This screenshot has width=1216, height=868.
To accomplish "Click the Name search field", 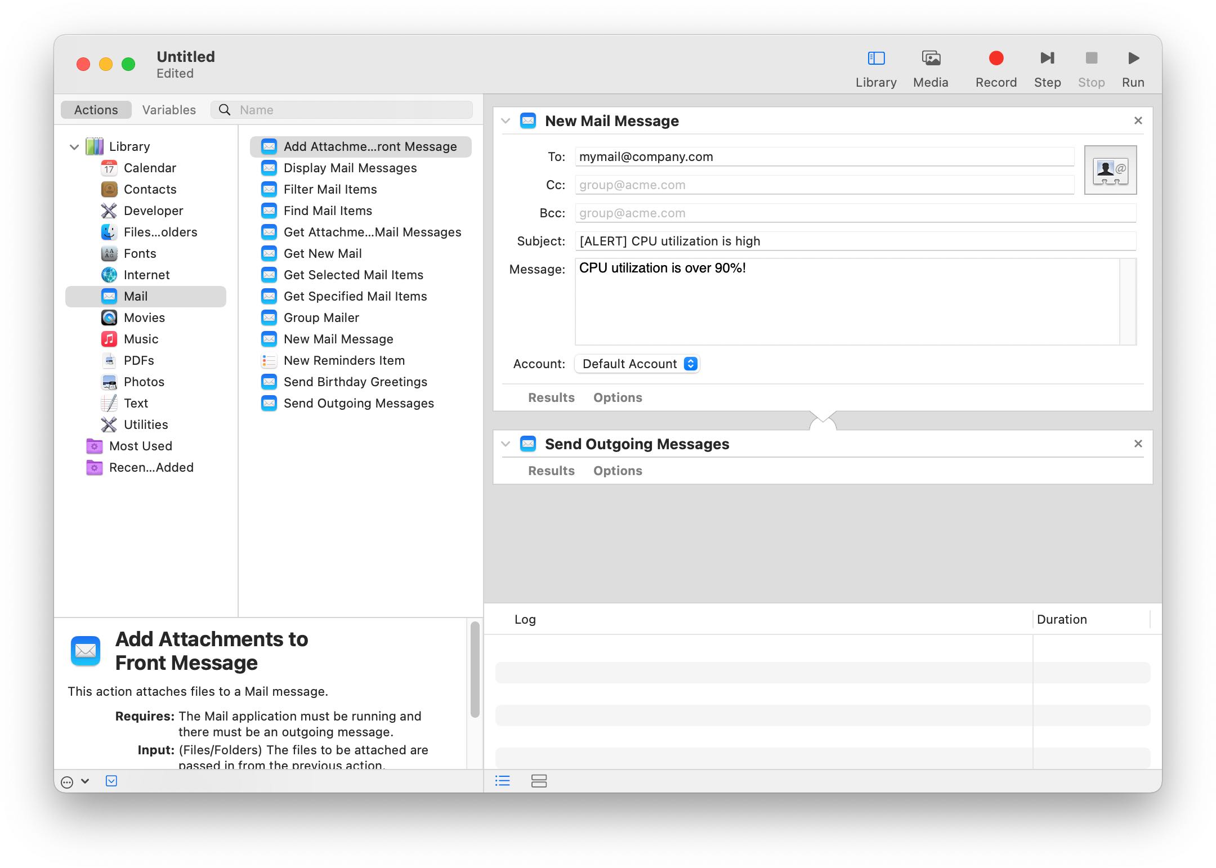I will coord(342,110).
